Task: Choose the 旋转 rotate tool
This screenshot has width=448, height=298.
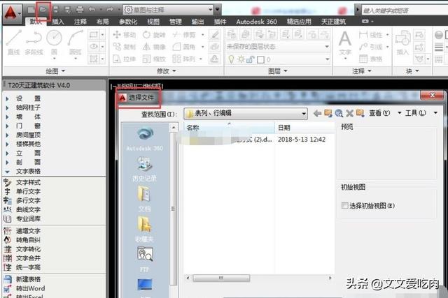Action: pos(154,35)
